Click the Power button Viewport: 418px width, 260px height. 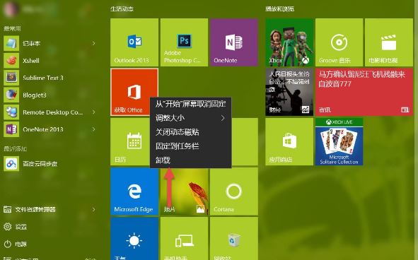(x=16, y=244)
